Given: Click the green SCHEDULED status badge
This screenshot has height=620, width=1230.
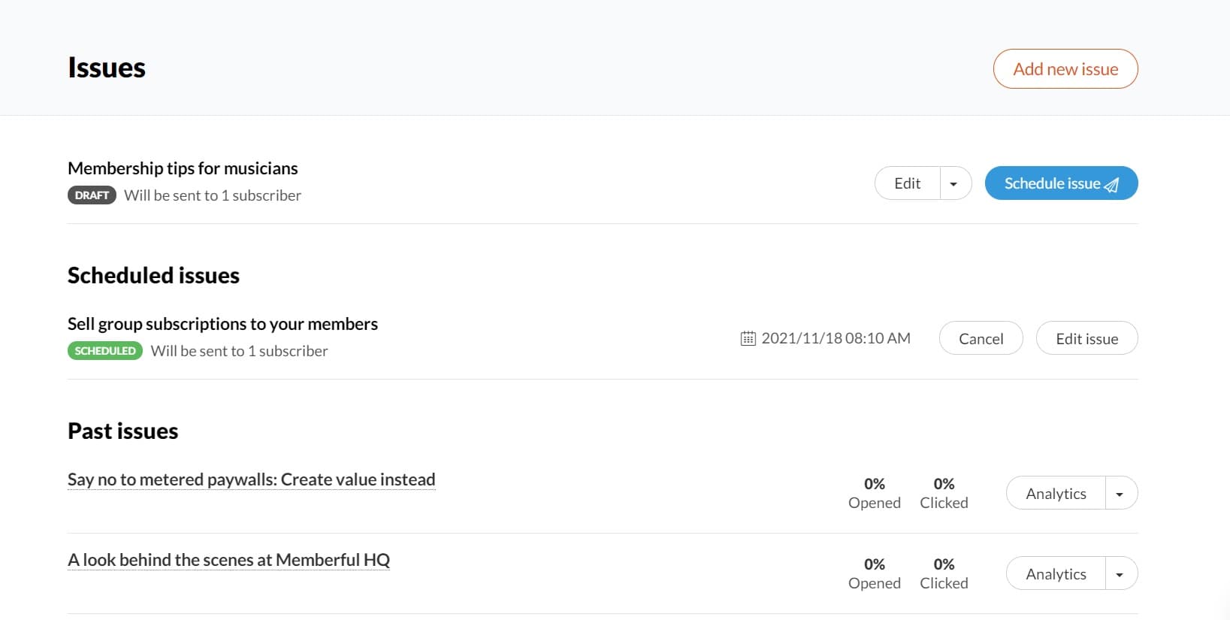Looking at the screenshot, I should (x=105, y=351).
